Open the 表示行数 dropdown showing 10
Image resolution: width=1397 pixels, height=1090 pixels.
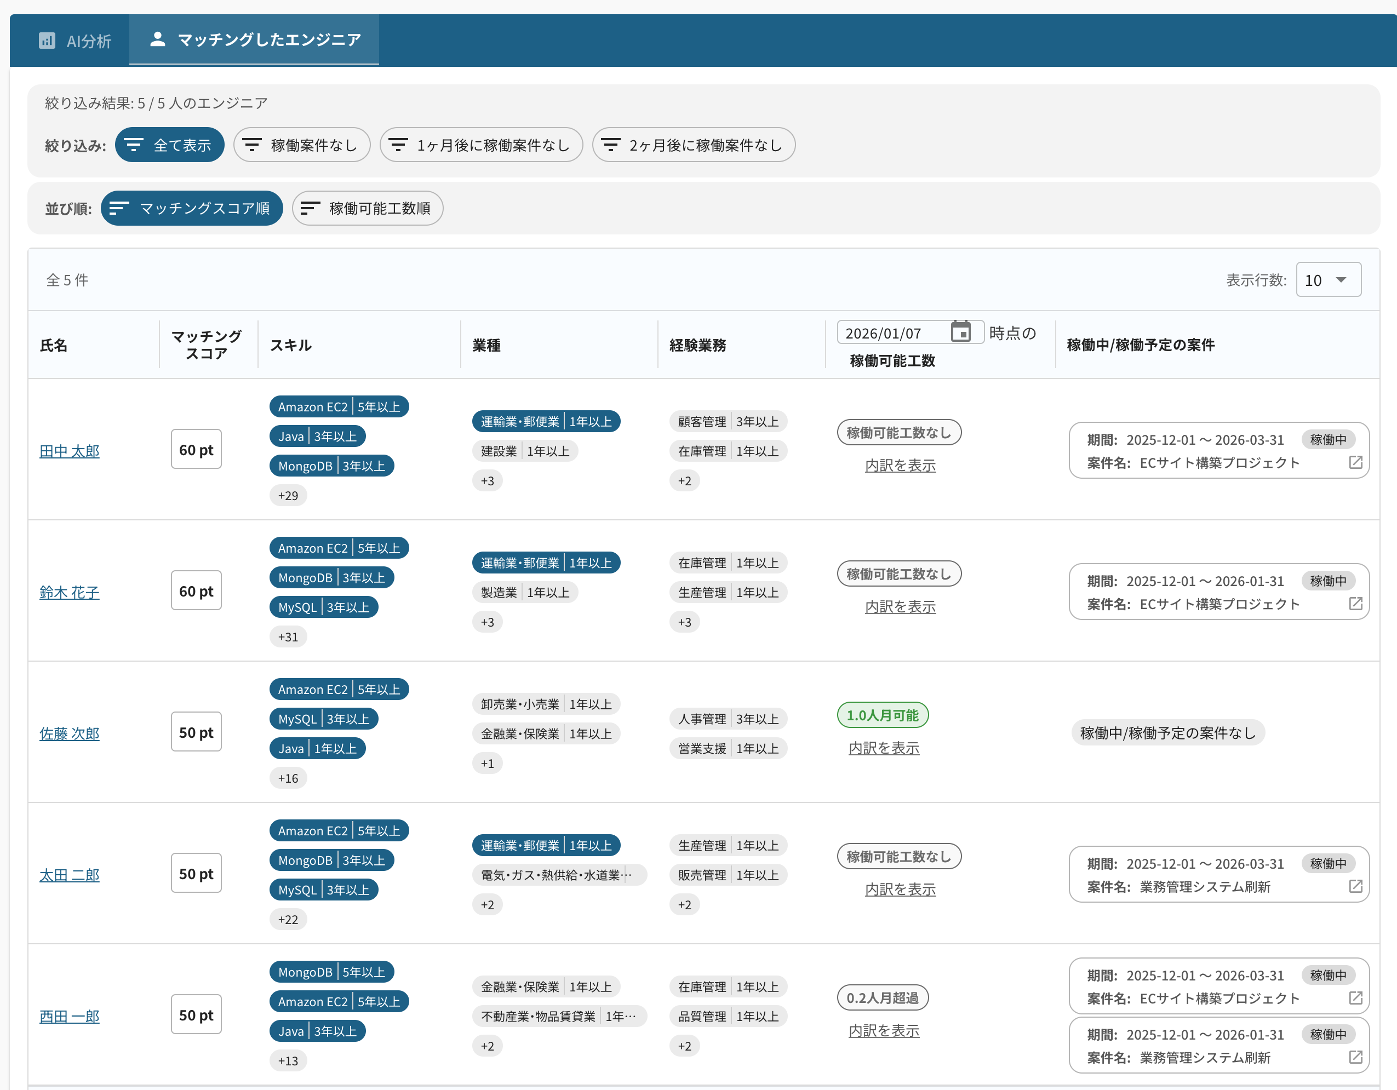[x=1328, y=280]
